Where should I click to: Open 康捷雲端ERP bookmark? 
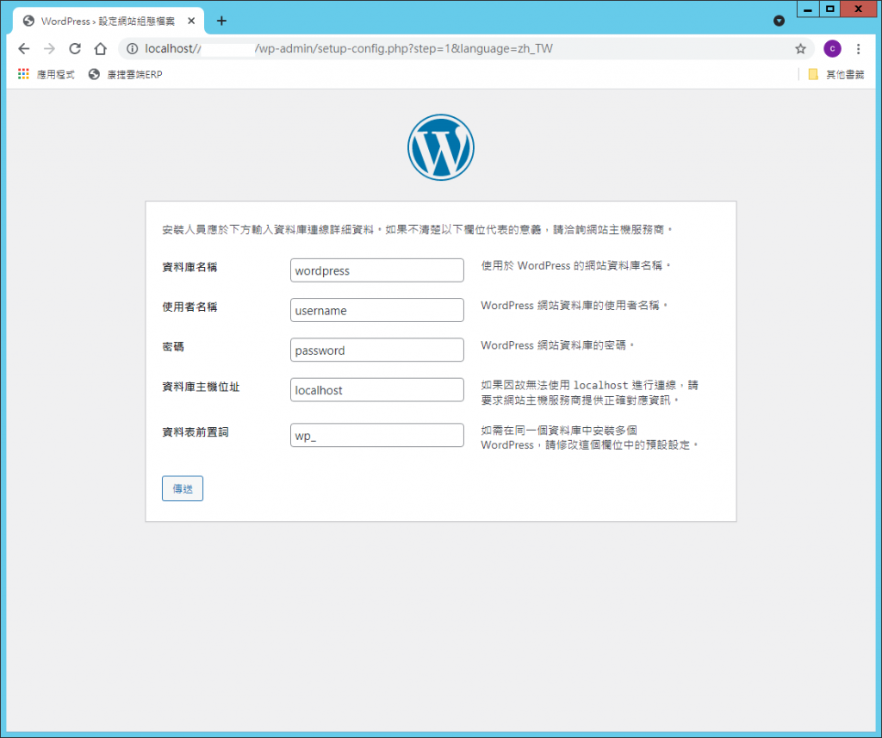(x=126, y=75)
